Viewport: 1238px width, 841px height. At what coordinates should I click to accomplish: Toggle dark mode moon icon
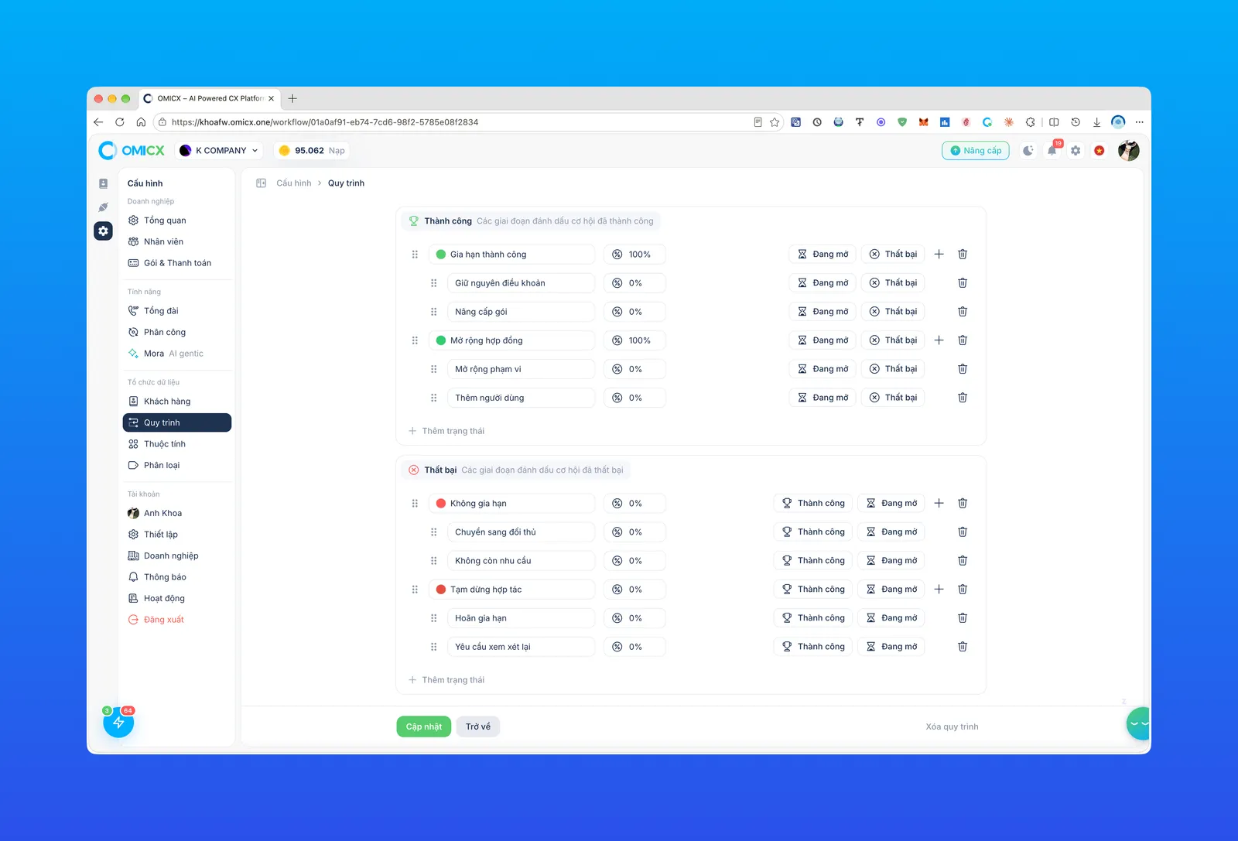[1028, 151]
